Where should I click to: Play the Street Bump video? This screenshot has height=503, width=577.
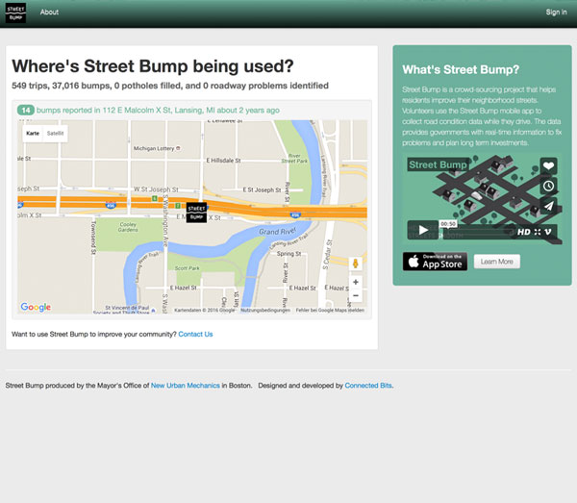tap(423, 230)
